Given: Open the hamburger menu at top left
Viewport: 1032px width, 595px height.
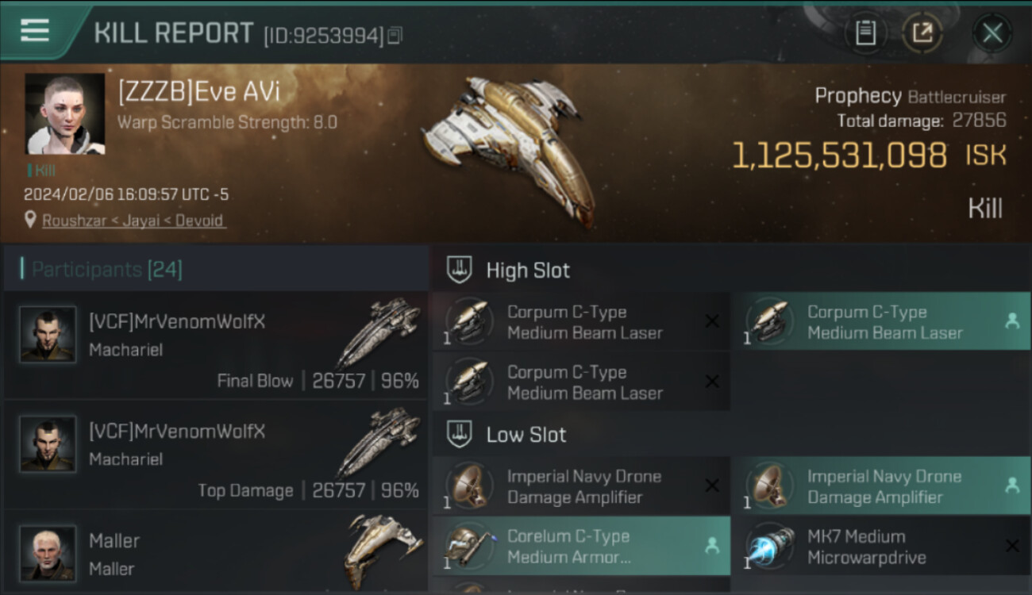Looking at the screenshot, I should (35, 30).
